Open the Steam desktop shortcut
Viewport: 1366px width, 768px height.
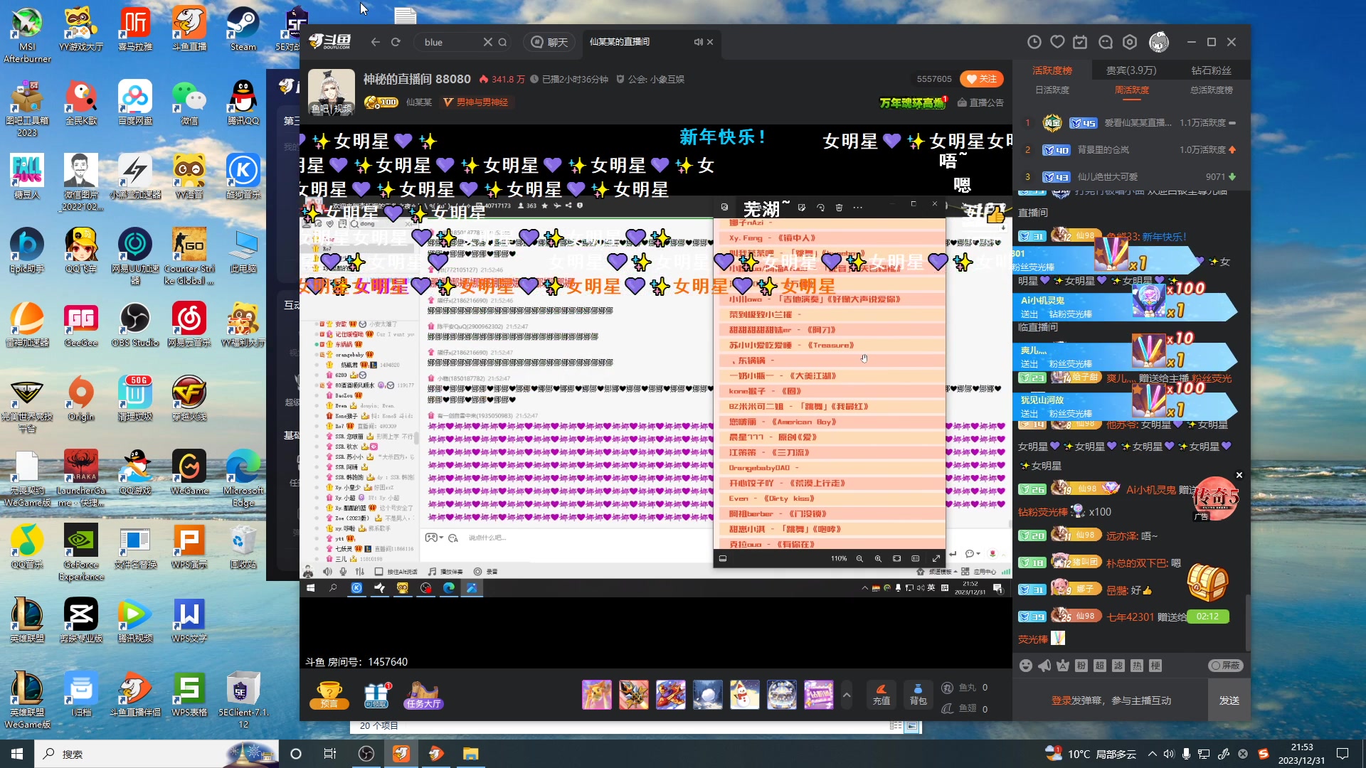pos(243,30)
